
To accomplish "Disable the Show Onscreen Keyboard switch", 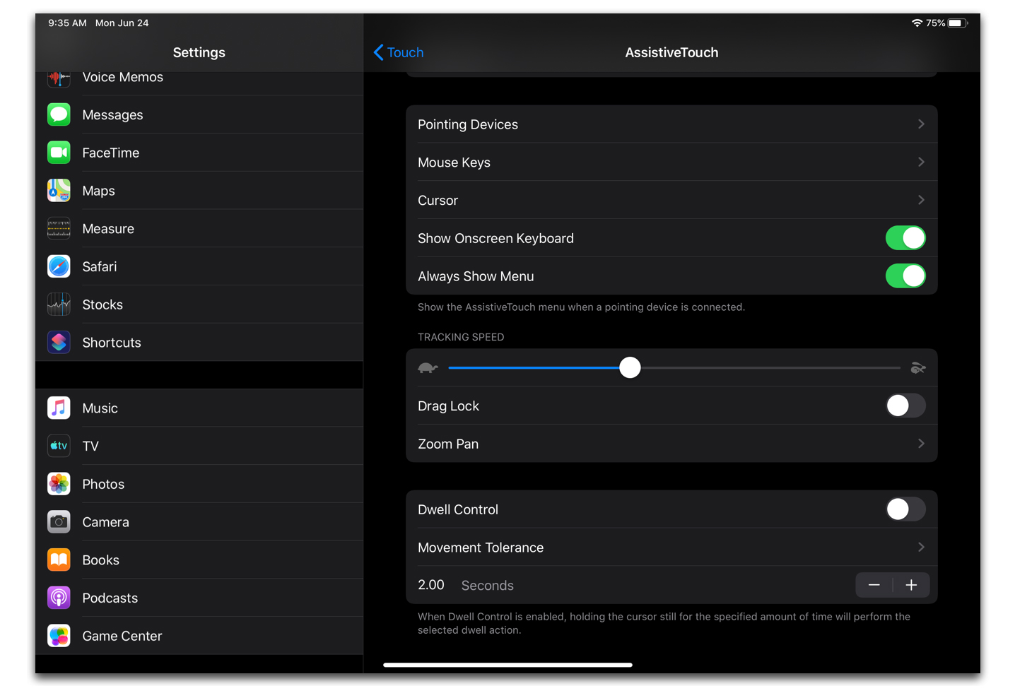I will click(x=905, y=238).
